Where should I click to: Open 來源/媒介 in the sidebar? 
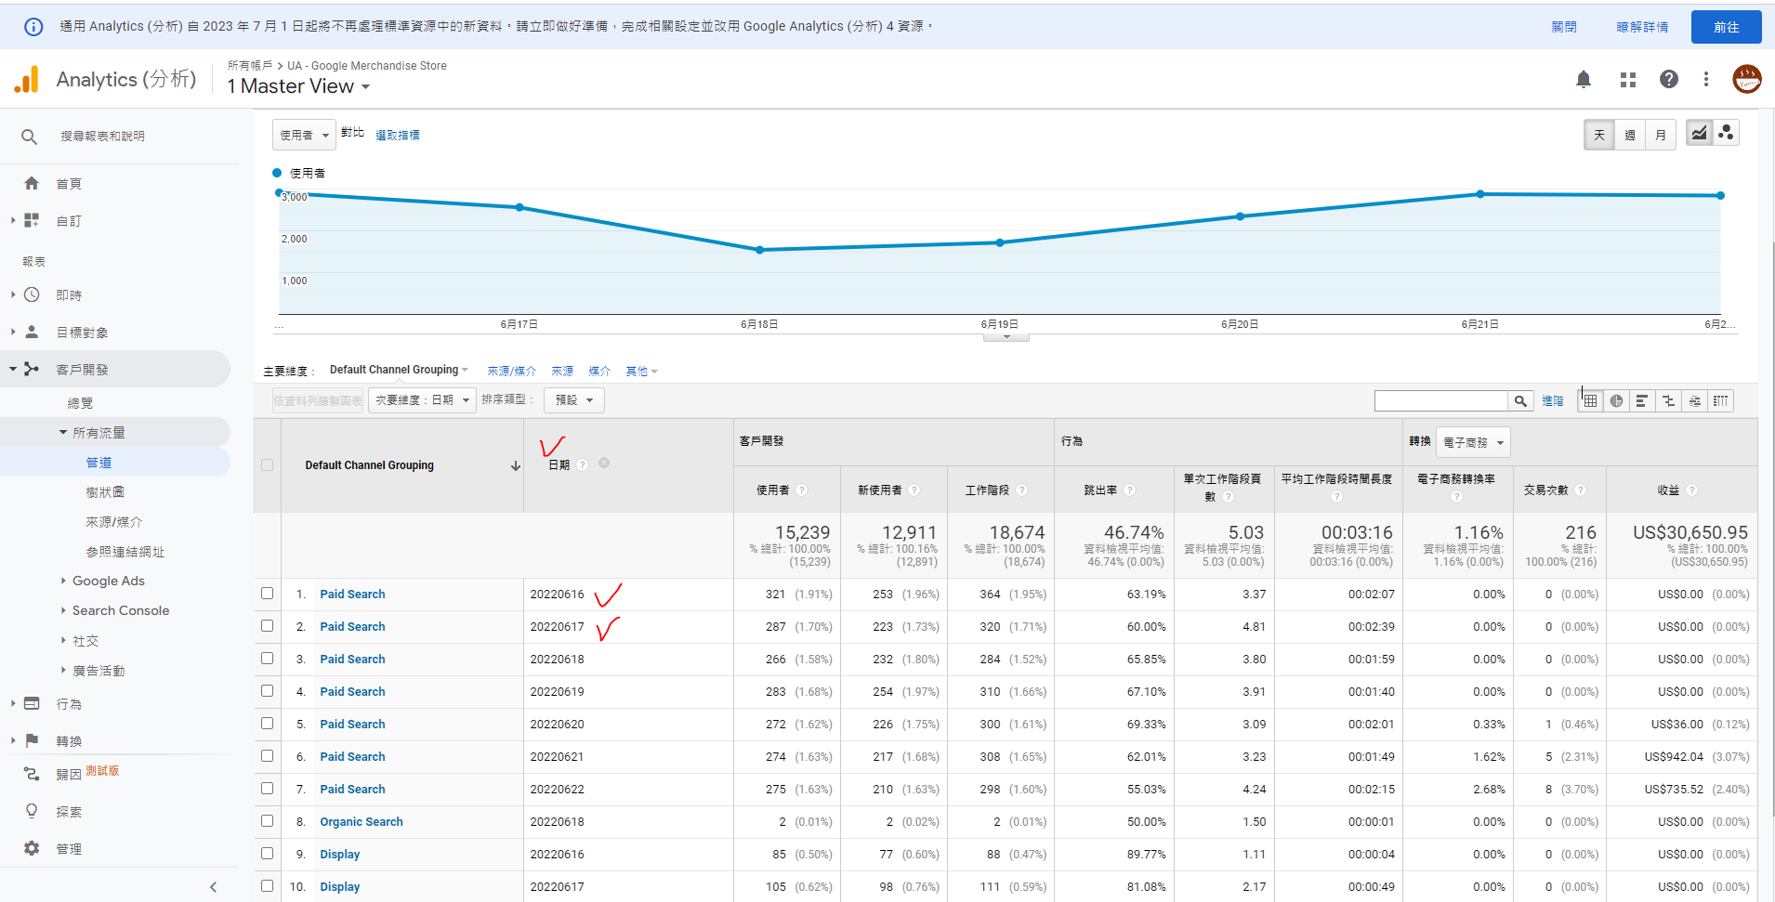[113, 522]
